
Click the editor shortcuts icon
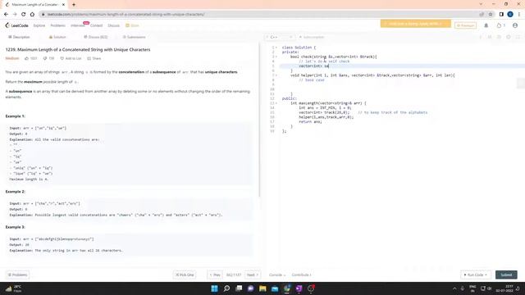(x=490, y=37)
